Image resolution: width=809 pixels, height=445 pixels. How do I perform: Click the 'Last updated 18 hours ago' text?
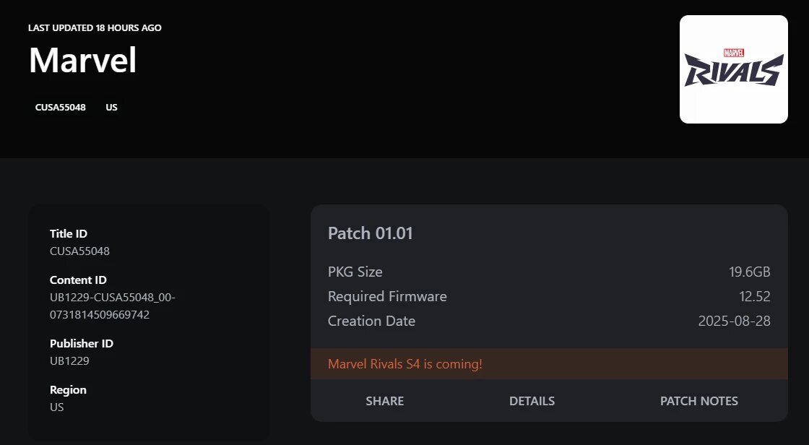pyautogui.click(x=95, y=28)
